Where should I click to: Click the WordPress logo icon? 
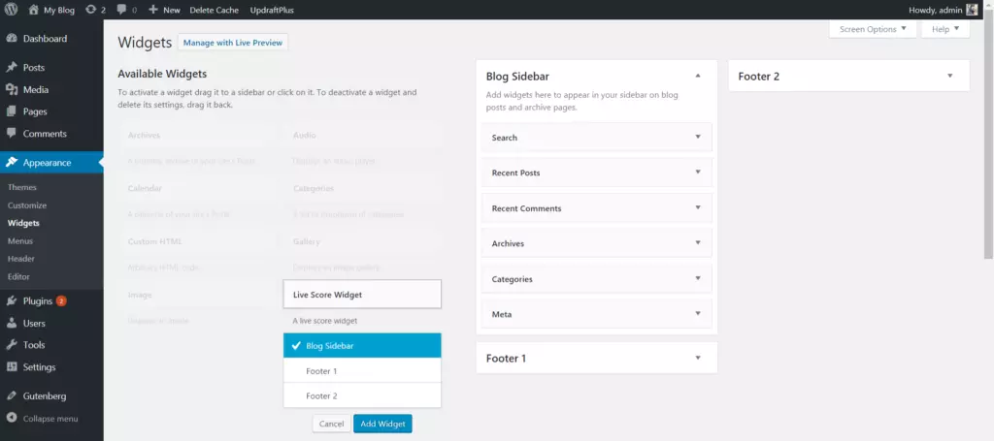point(12,10)
